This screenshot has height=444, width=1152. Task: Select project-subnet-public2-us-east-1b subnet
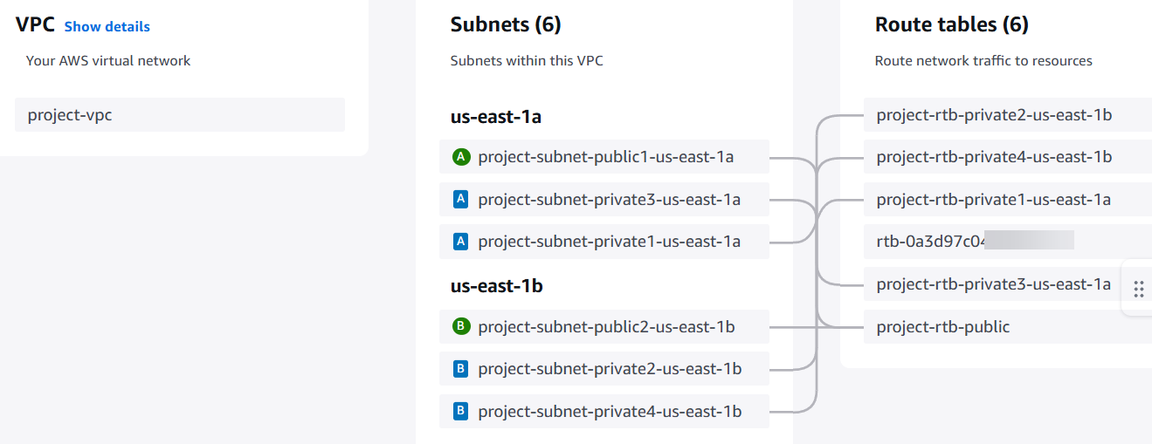606,327
